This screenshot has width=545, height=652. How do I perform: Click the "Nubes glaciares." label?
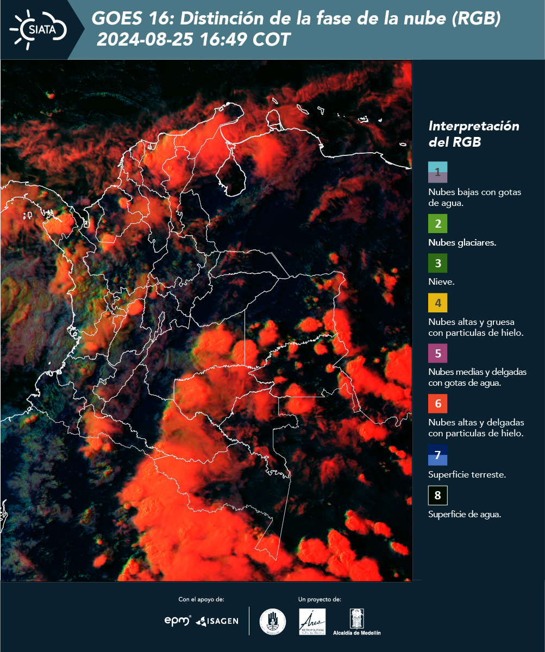tap(462, 243)
